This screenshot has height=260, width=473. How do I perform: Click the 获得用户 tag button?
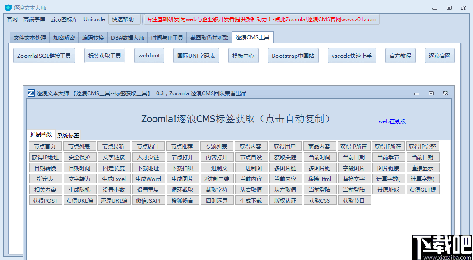tap(285, 146)
